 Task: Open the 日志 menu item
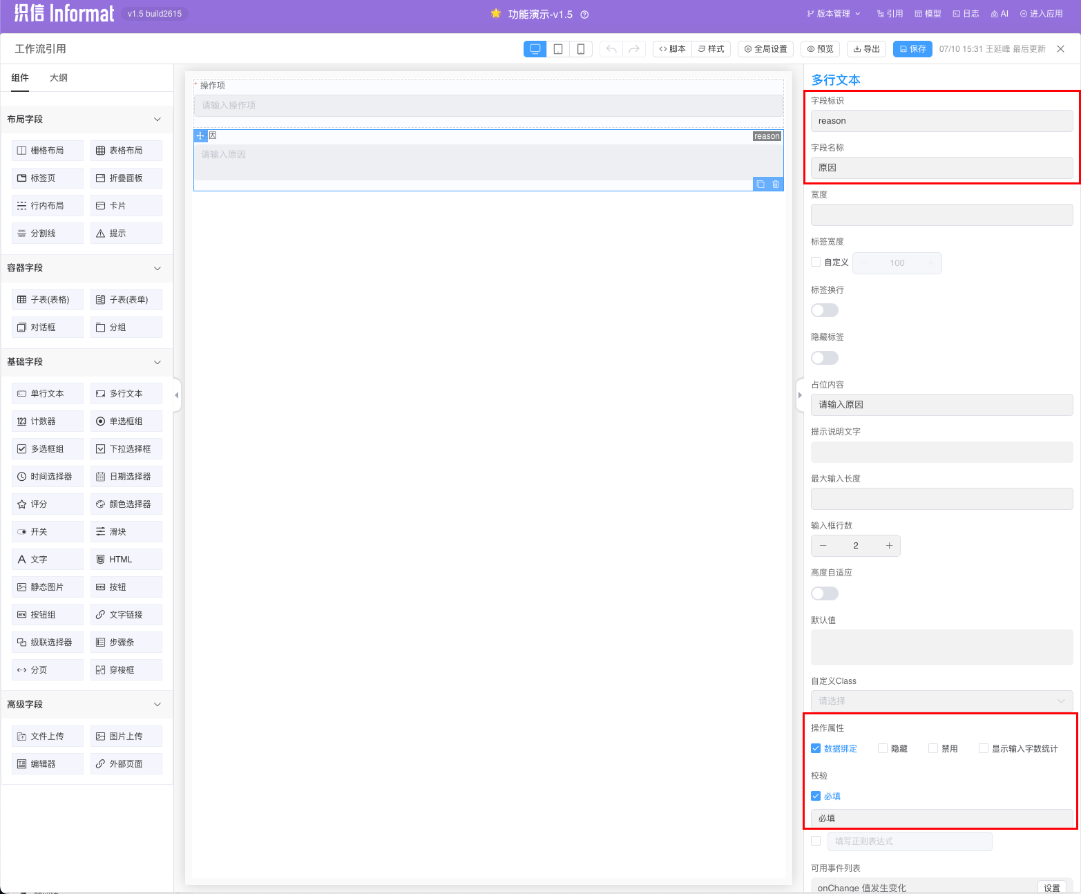966,14
